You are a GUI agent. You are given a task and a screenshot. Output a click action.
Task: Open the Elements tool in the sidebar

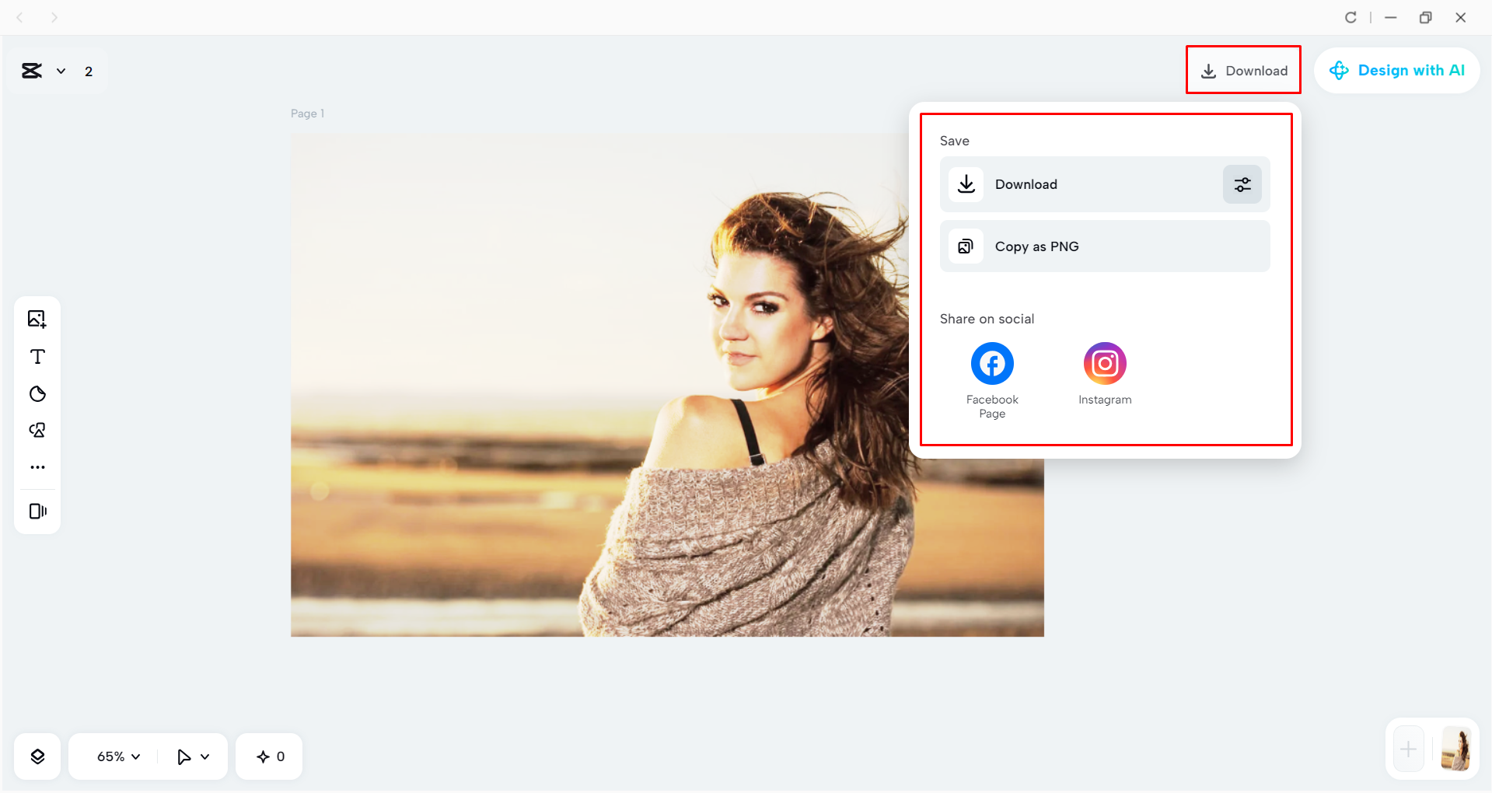(x=37, y=430)
